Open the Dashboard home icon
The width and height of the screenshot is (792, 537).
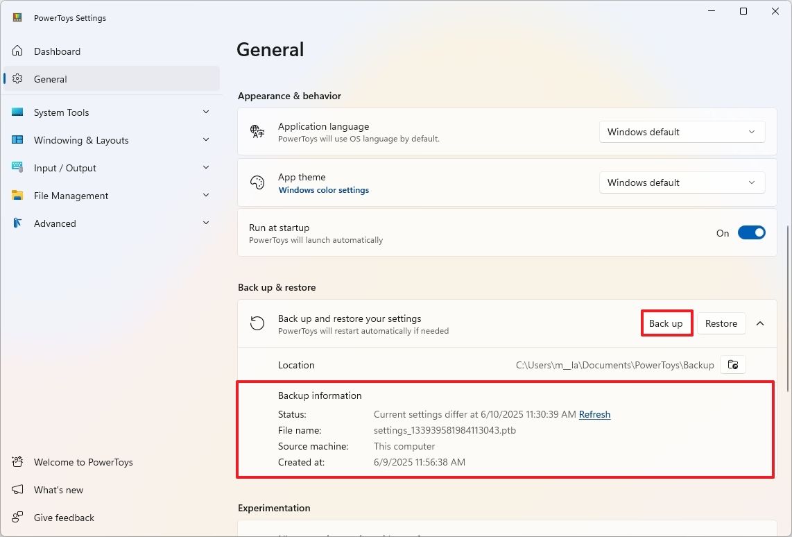click(16, 51)
